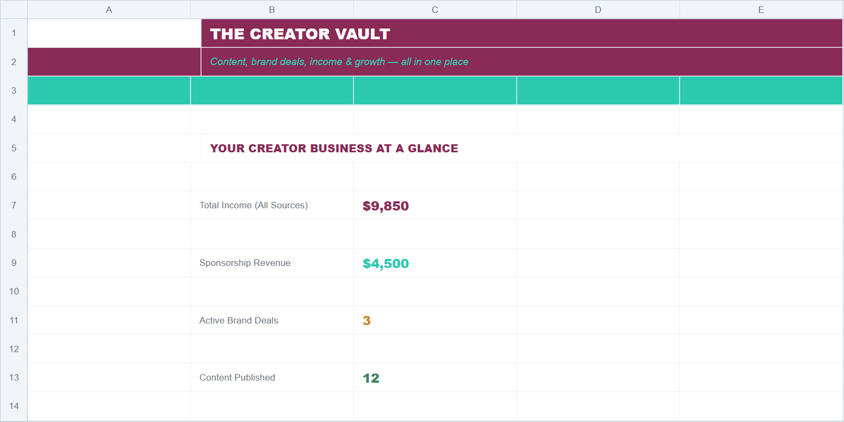Click the Sponsorship Revenue label cell
844x422 pixels.
coord(272,263)
